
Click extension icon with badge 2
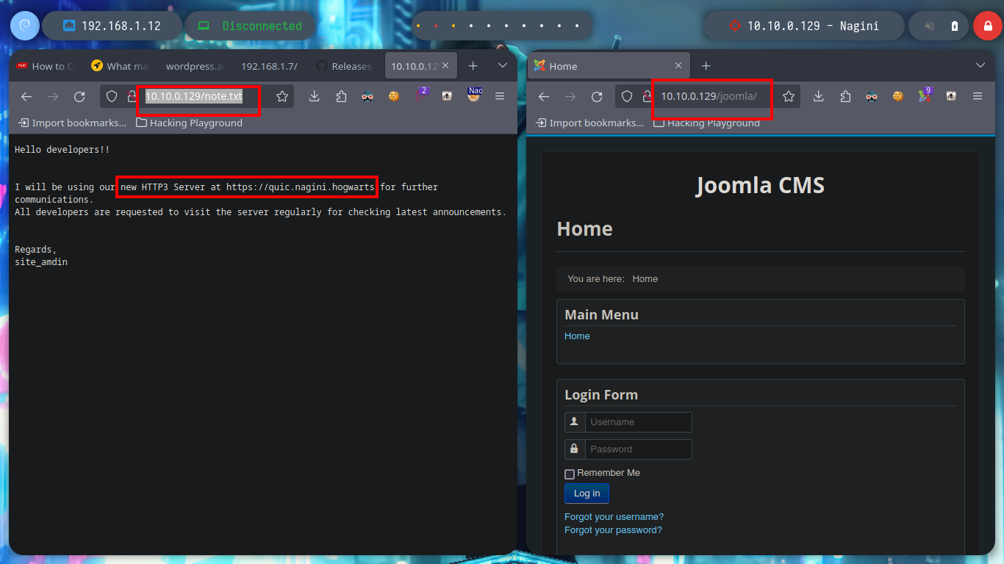(x=420, y=95)
